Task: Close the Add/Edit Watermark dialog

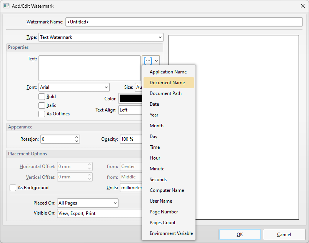Action: (x=302, y=6)
